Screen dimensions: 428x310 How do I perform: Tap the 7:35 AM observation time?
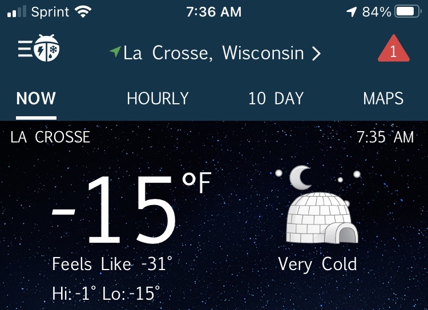pos(385,137)
